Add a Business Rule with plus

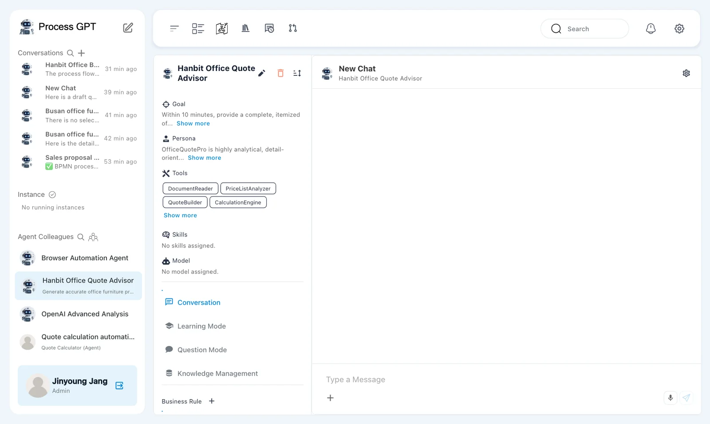pyautogui.click(x=212, y=401)
